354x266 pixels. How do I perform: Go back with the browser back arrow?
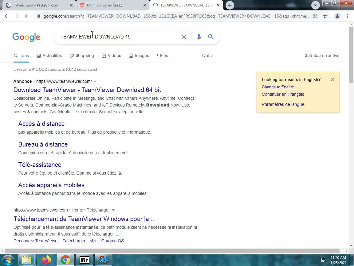[x=7, y=16]
